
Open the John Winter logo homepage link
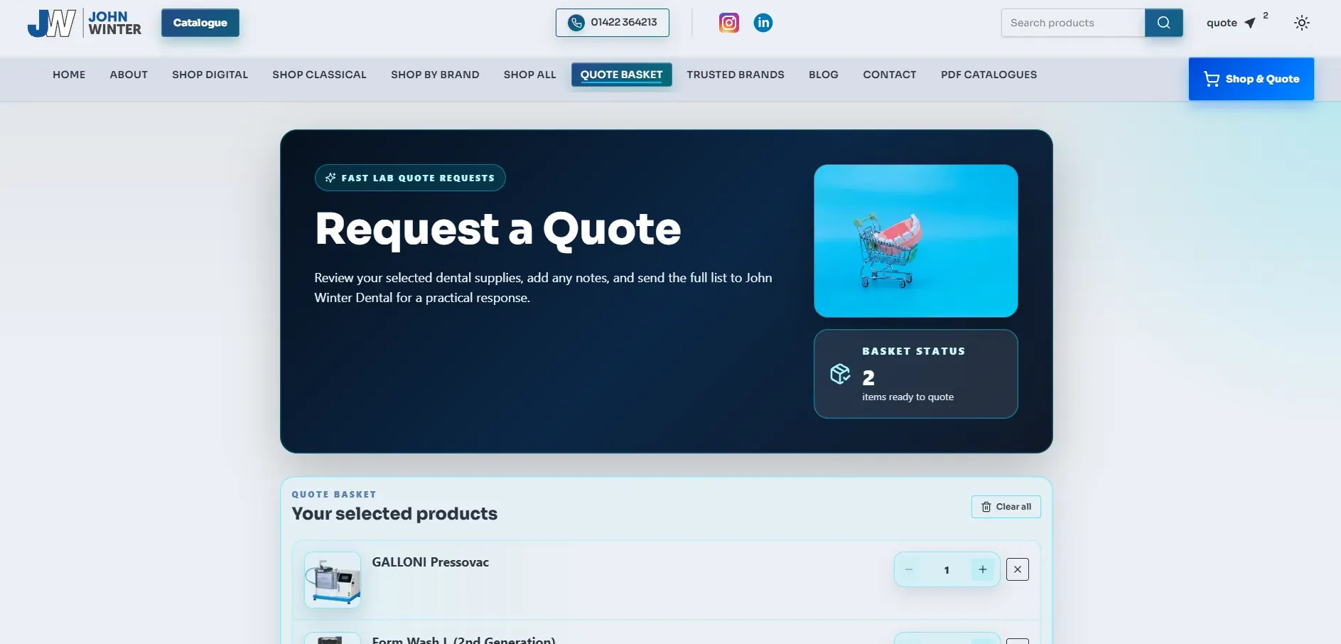pos(84,23)
